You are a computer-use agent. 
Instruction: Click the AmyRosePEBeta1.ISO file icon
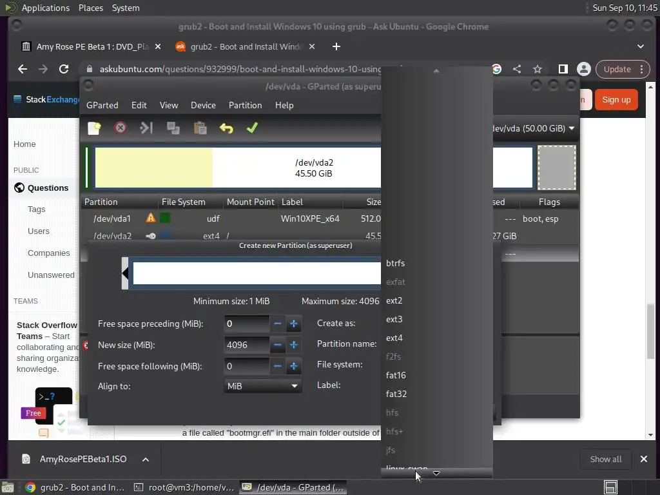pyautogui.click(x=26, y=459)
